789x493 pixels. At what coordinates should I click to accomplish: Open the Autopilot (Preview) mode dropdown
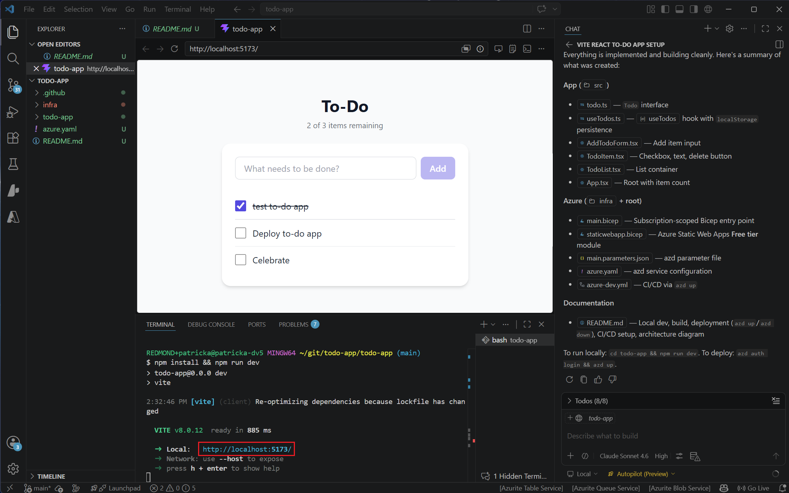click(642, 474)
